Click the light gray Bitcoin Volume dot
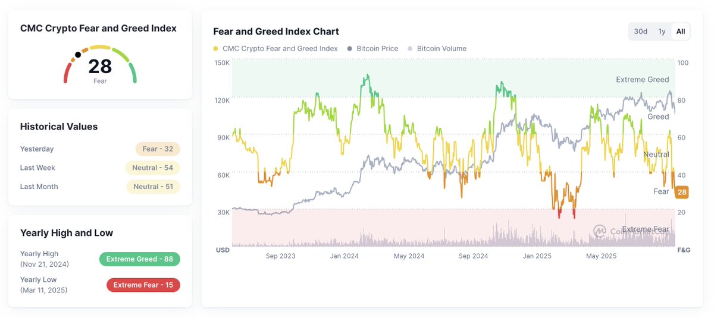The height and width of the screenshot is (318, 714). click(411, 49)
